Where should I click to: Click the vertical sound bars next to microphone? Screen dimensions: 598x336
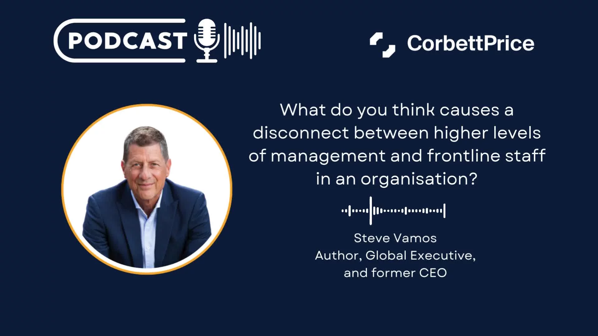pos(242,41)
